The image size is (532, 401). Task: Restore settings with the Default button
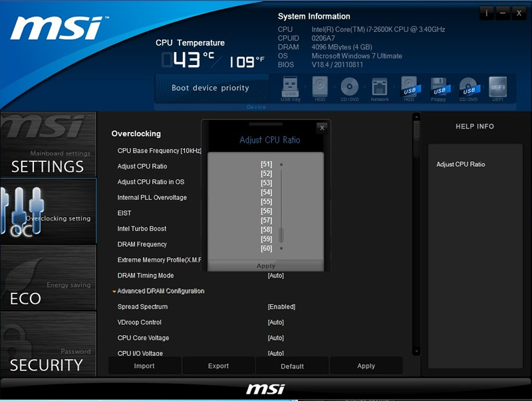tap(292, 366)
